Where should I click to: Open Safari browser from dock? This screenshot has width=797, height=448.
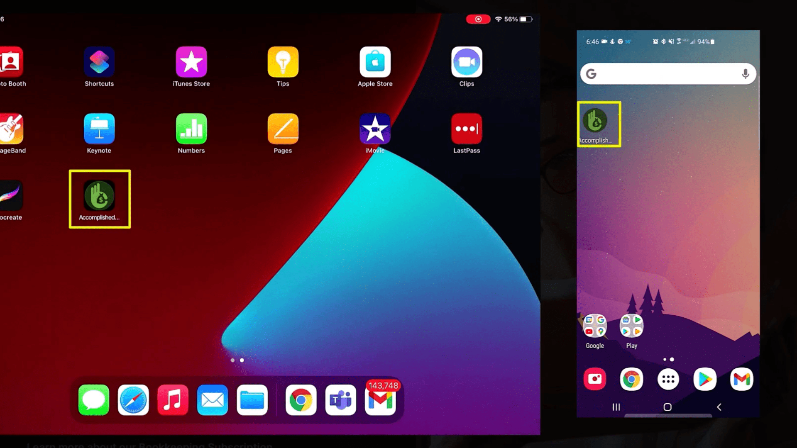[x=133, y=400]
